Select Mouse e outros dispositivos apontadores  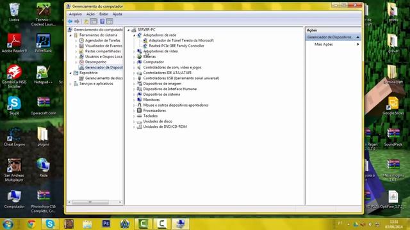point(176,105)
